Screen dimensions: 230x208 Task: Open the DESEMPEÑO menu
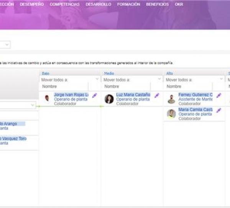coord(32,4)
